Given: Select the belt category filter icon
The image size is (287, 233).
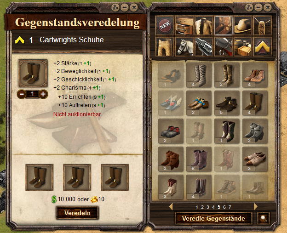Looking at the screenshot, I should point(184,26).
